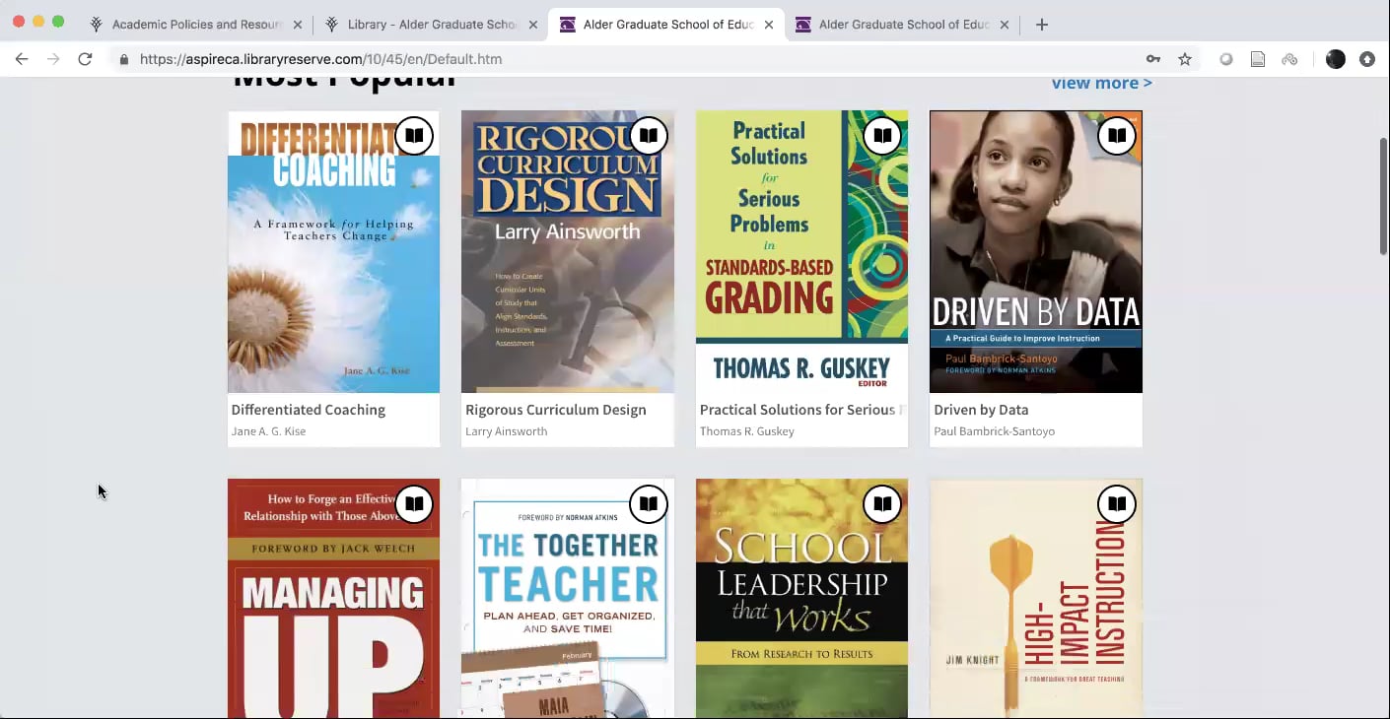Open a new tab with the plus button
Screen dimensions: 1390x719
(1042, 25)
